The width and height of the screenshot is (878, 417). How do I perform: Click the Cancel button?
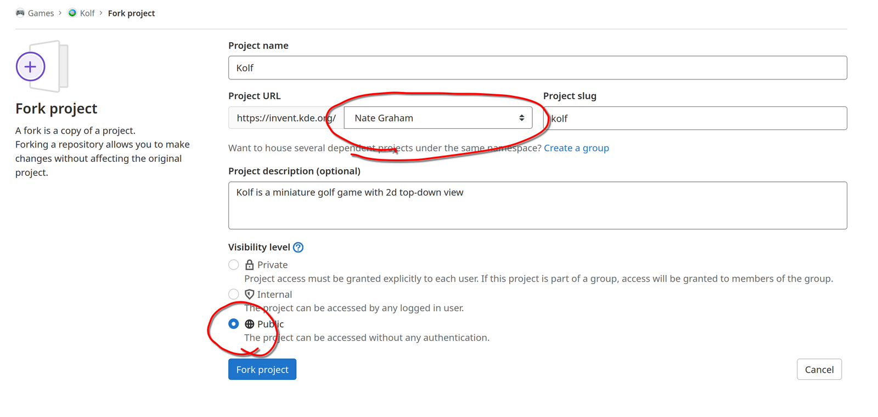(819, 370)
